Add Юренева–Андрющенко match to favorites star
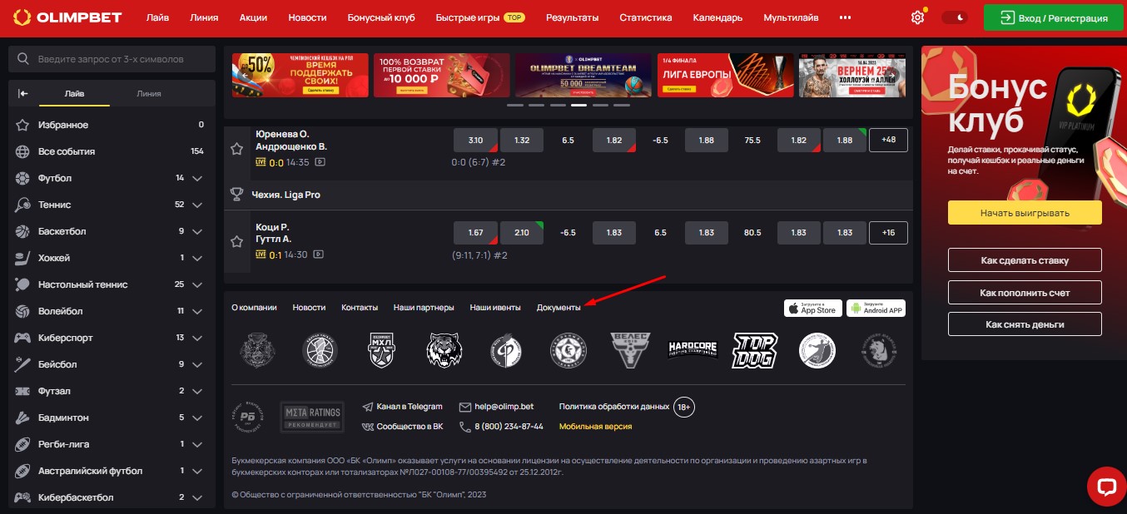Screen dimensions: 1127x514 pyautogui.click(x=237, y=148)
